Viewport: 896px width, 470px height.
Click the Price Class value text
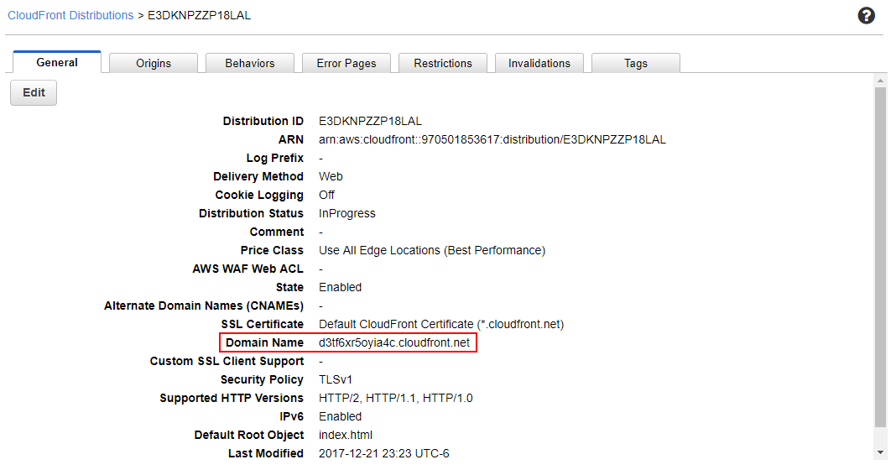click(432, 250)
